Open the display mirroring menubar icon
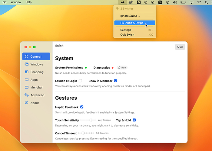 191,2
